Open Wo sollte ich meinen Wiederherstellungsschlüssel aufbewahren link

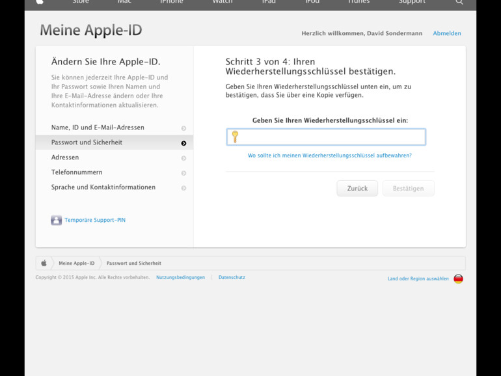click(x=329, y=156)
